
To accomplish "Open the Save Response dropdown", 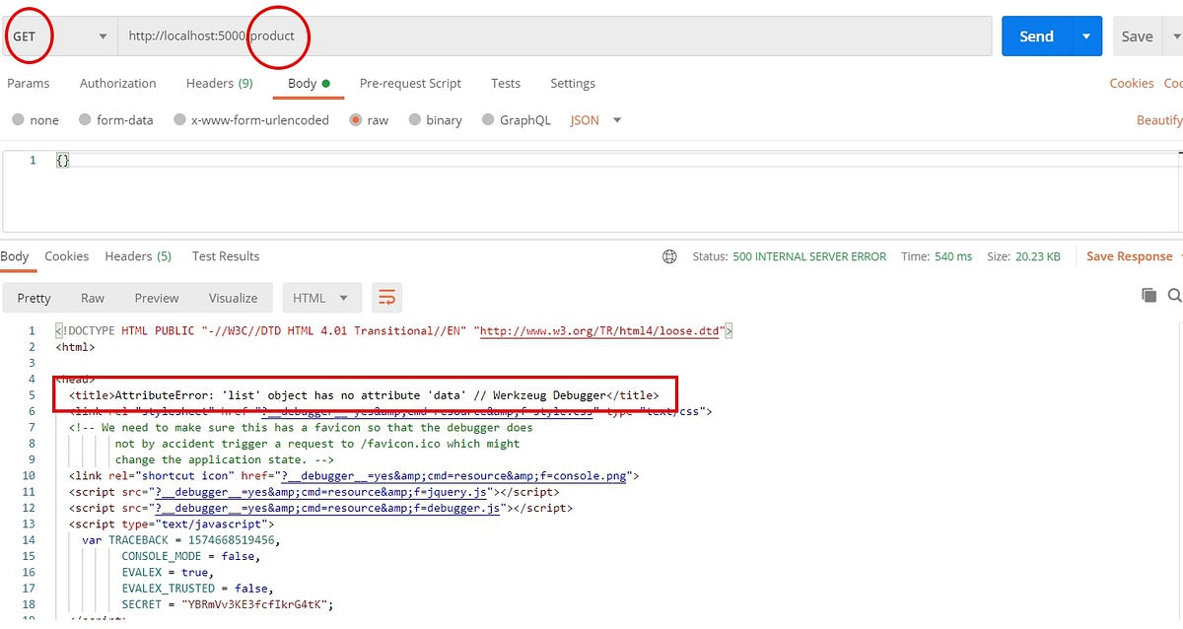I will click(1134, 256).
